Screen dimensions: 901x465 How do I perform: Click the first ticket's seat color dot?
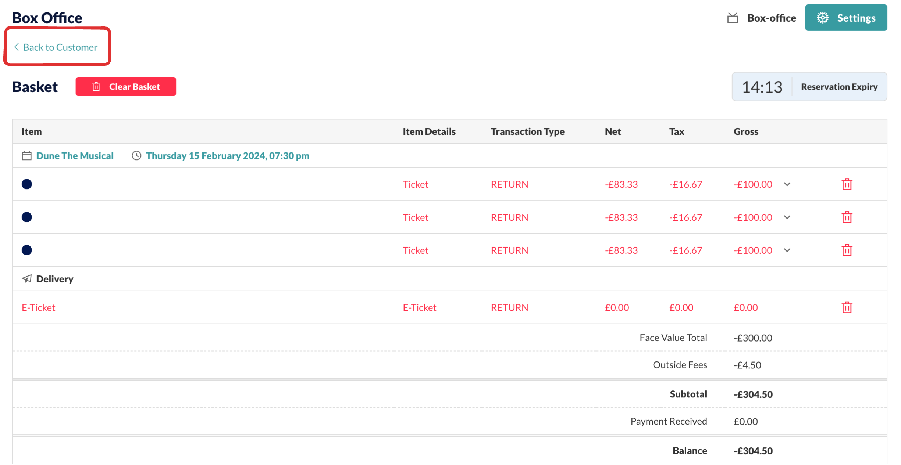click(27, 184)
